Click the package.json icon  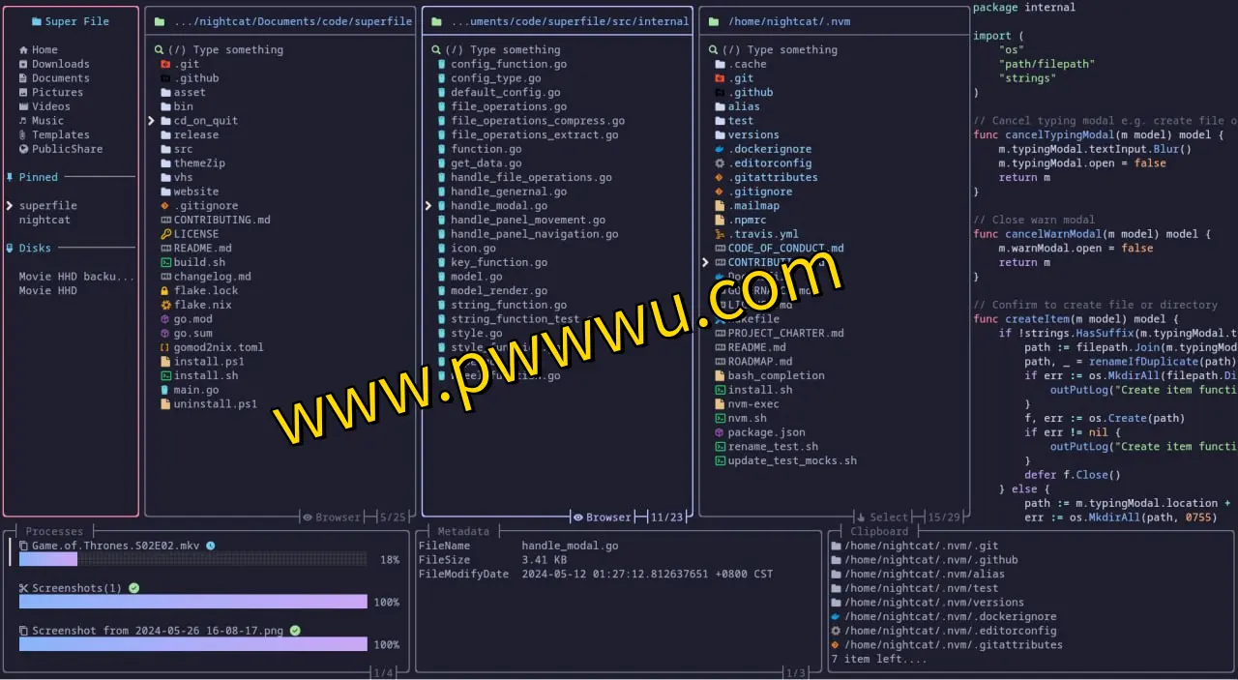point(720,432)
